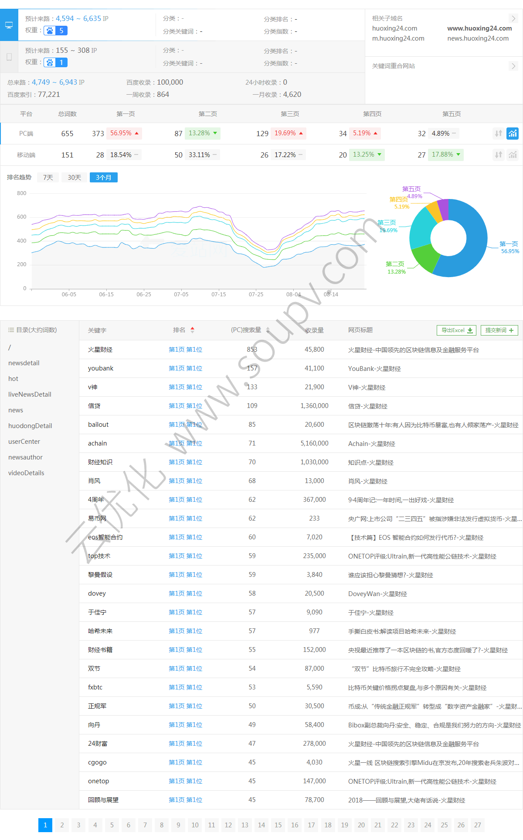Click keyword 回顾与展望 in the table
Image resolution: width=523 pixels, height=840 pixels.
103,800
